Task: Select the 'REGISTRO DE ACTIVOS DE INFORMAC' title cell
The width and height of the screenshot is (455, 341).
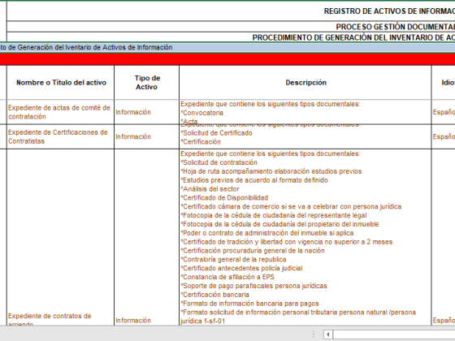Action: [x=231, y=11]
